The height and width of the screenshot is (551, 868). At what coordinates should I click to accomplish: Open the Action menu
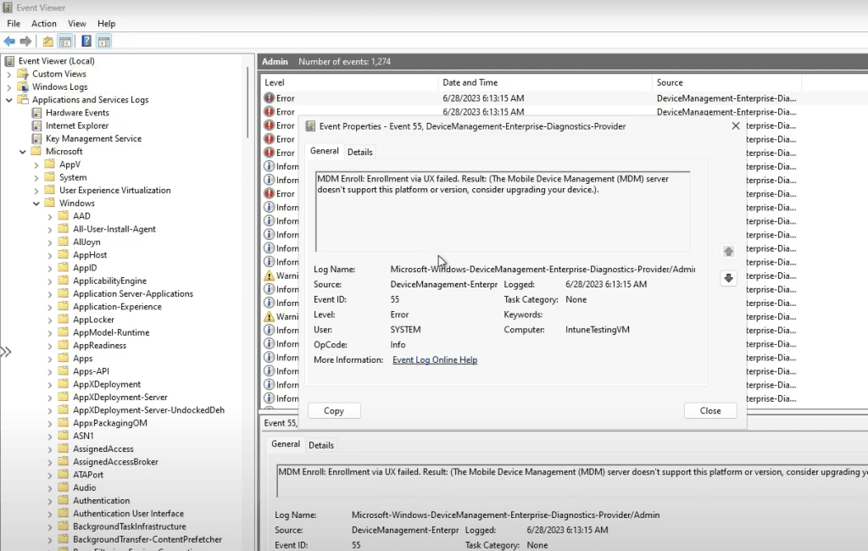click(44, 24)
